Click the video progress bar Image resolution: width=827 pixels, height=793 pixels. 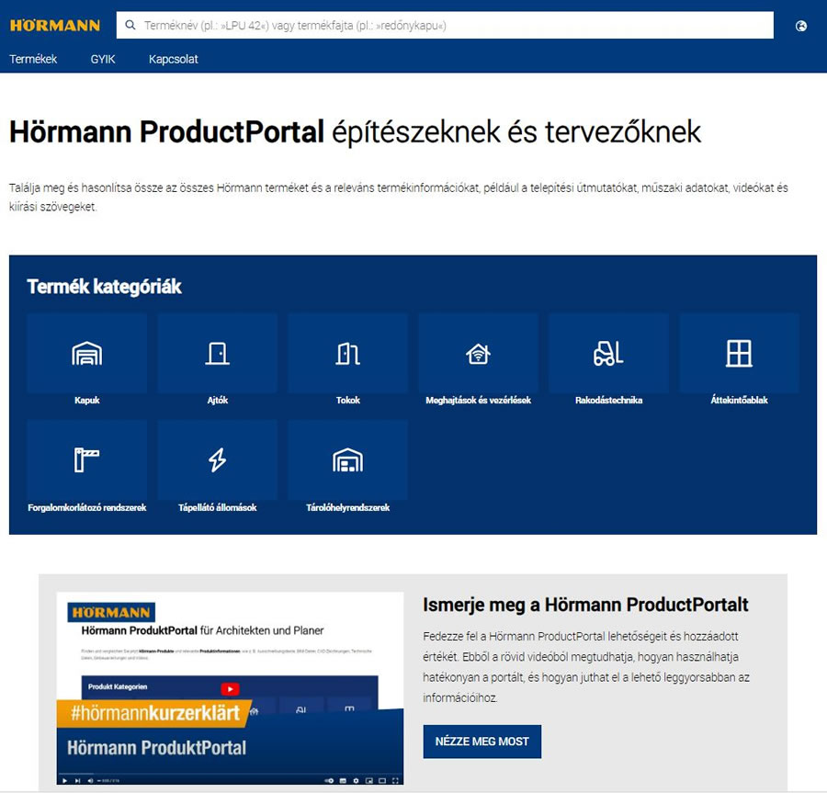230,774
